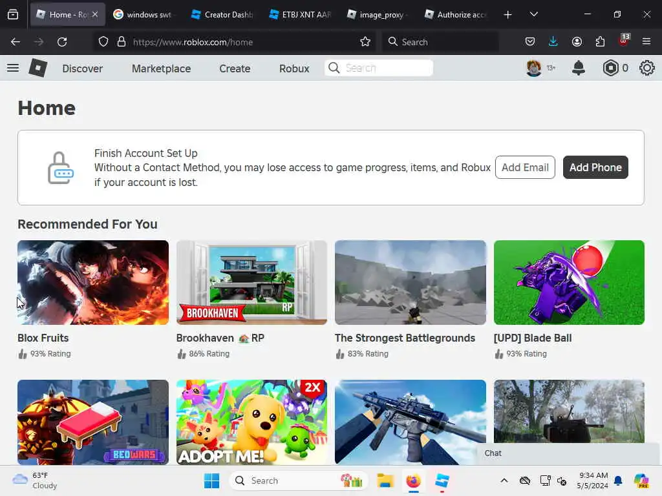Open Roblox settings gear

646,68
